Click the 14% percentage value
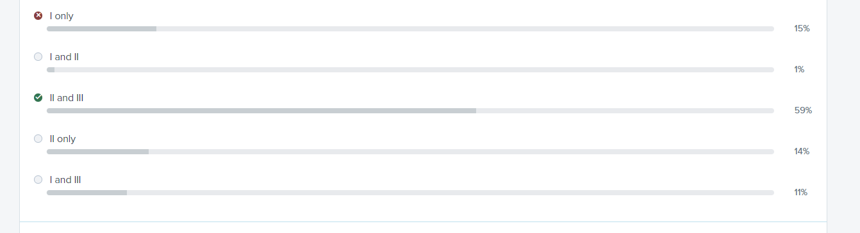Viewport: 860px width, 233px height. 802,152
